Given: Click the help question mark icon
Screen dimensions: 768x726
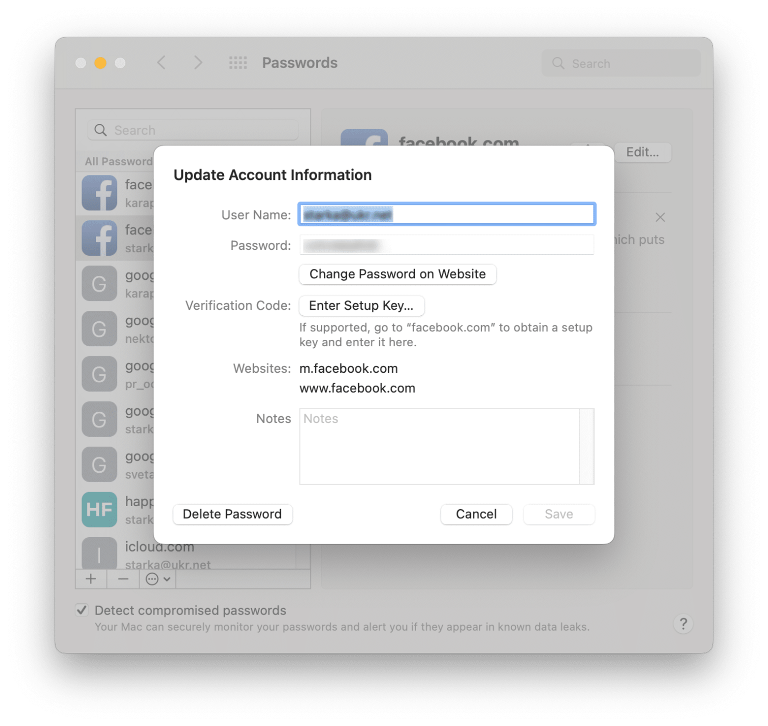Looking at the screenshot, I should (683, 624).
